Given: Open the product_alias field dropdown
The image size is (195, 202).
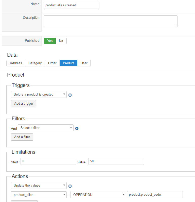Looking at the screenshot, I should click(x=39, y=195).
